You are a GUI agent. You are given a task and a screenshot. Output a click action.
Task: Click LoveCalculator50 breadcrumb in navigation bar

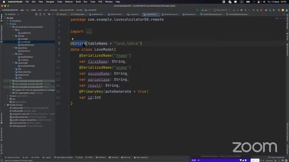coord(9,10)
